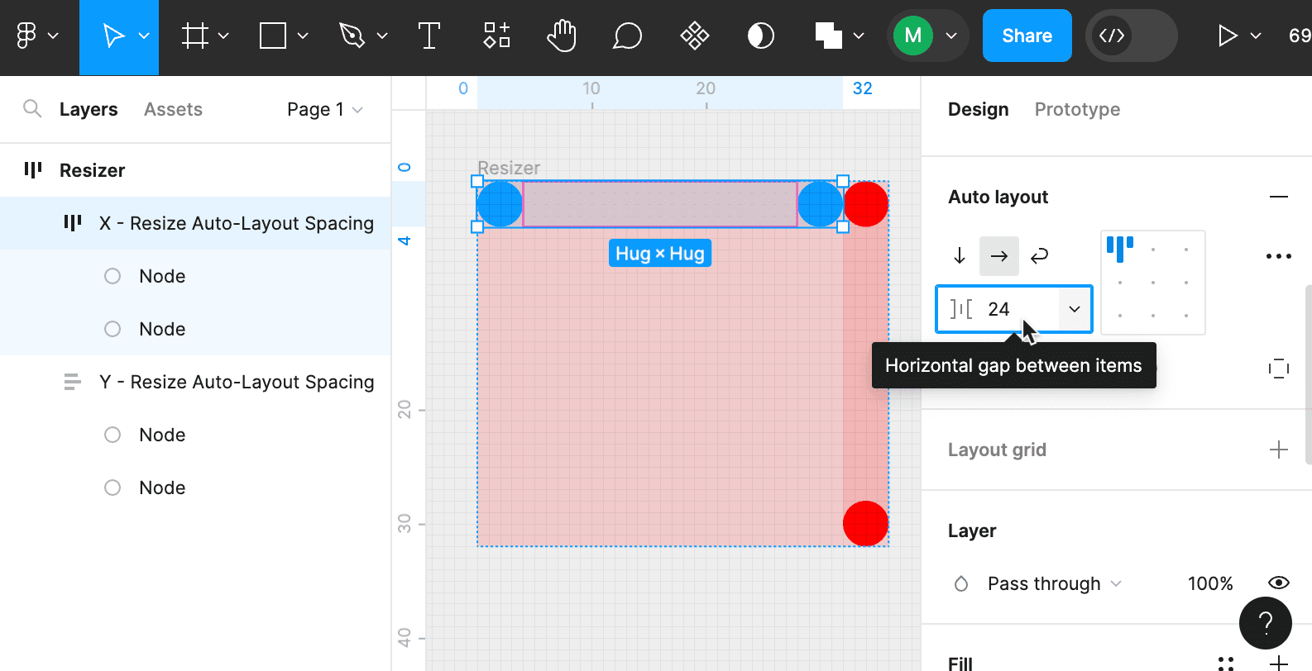Image resolution: width=1312 pixels, height=671 pixels.
Task: Click the zoom level percentage
Action: (x=1300, y=36)
